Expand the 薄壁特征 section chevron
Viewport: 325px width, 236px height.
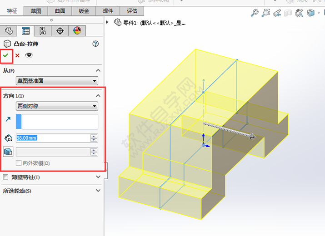98,177
